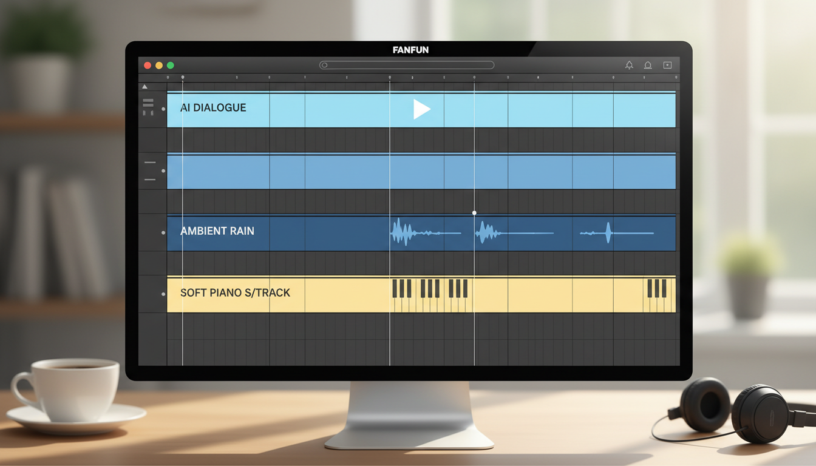Select the middle waveform in the Ambient Rain track
This screenshot has width=816, height=466.
(x=514, y=232)
